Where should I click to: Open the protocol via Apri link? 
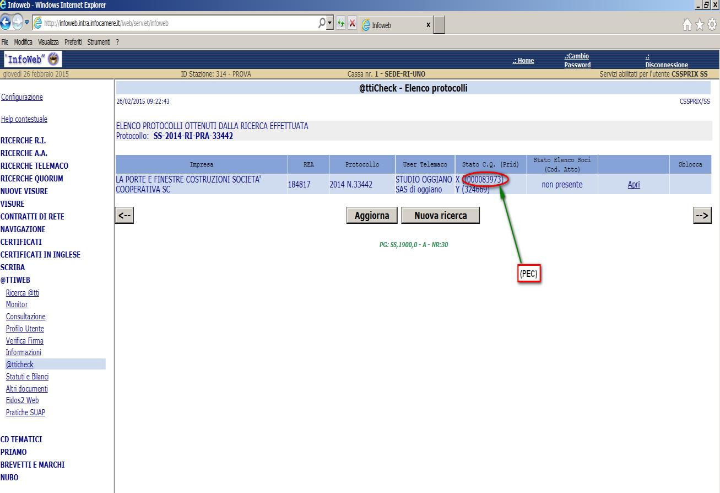pos(634,185)
